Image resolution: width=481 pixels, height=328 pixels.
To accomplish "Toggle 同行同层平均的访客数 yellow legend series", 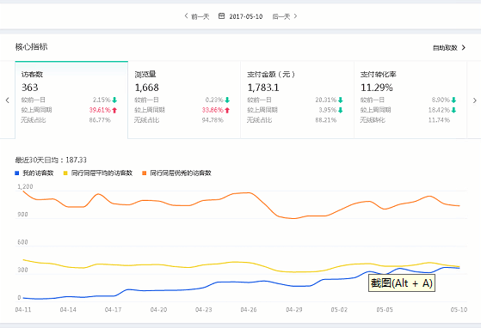I will pos(98,173).
